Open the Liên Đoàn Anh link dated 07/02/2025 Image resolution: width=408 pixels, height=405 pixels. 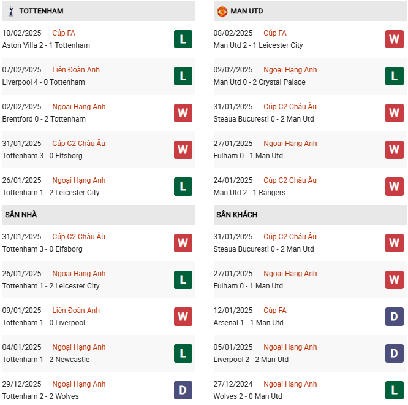coord(76,70)
